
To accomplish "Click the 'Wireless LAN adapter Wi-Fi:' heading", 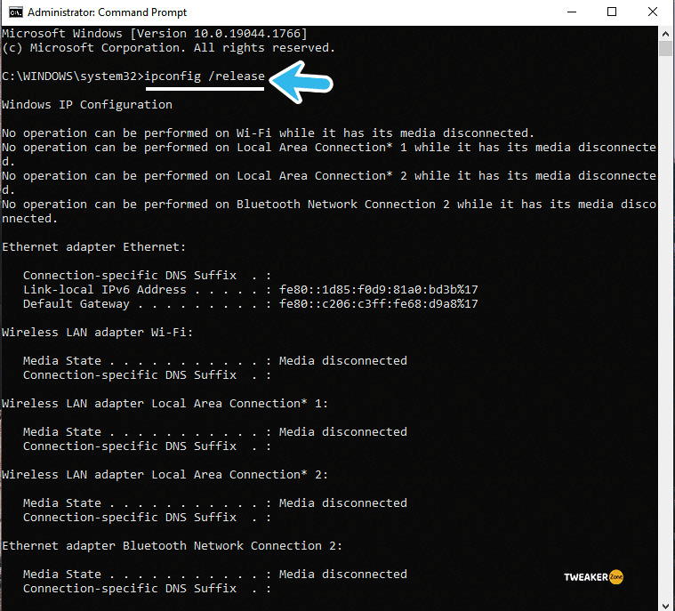I will click(97, 333).
